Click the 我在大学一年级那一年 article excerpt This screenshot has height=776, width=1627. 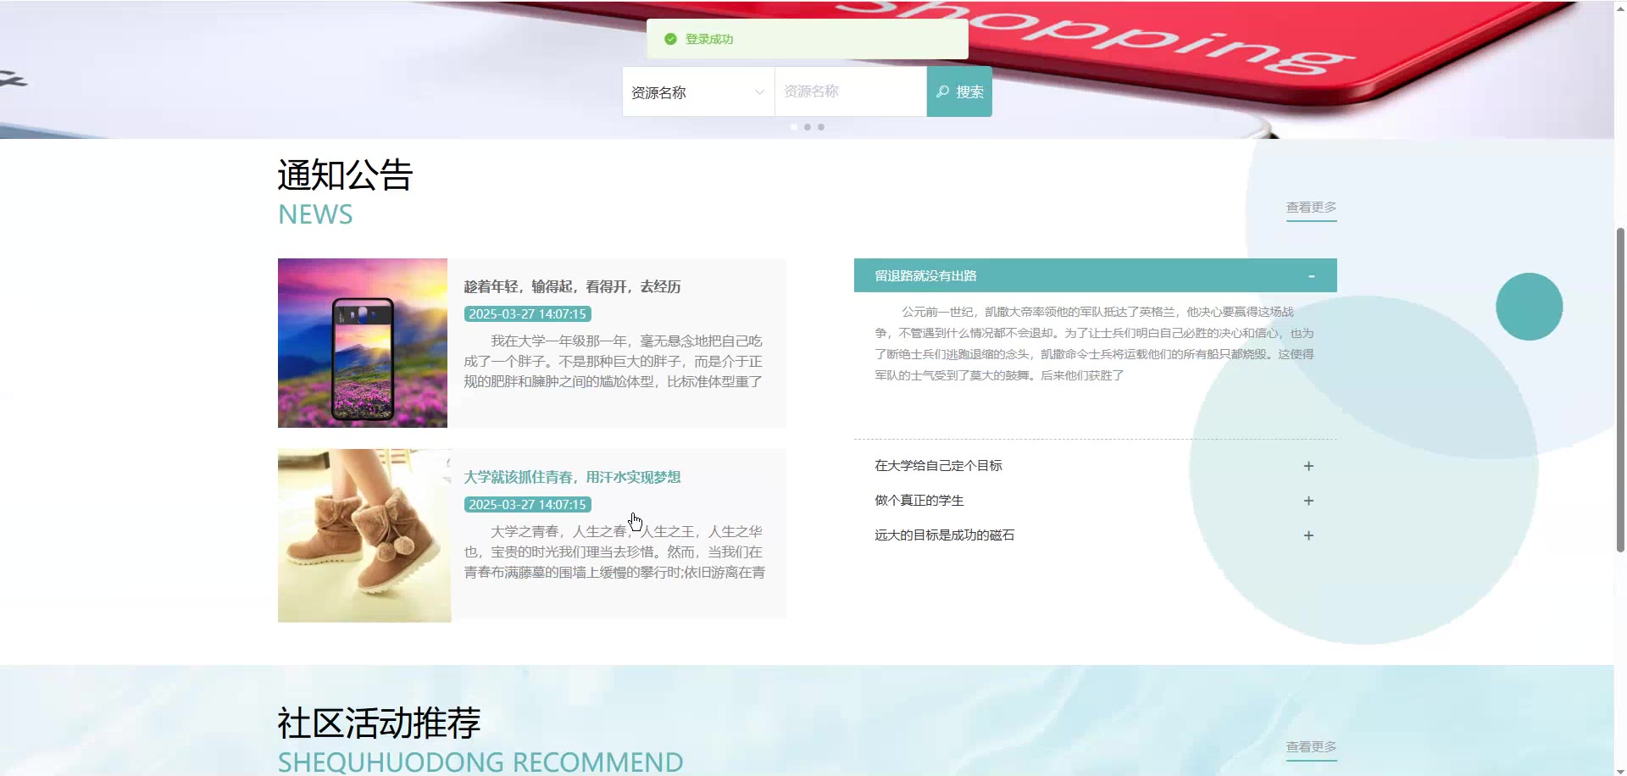pos(614,362)
